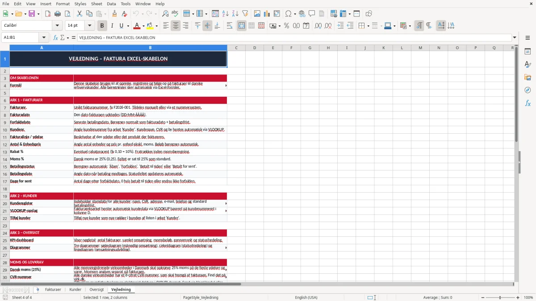
Task: Run the Spelling check icon
Action: click(175, 14)
